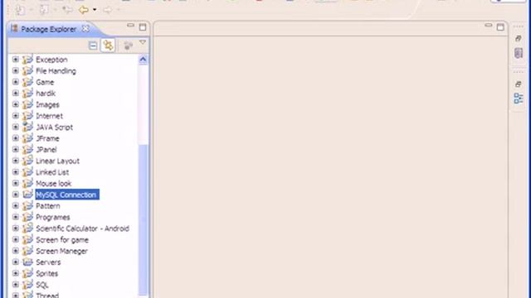Expand the Screen for game project node

point(16,239)
